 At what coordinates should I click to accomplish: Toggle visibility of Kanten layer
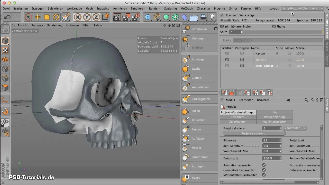(x=227, y=53)
